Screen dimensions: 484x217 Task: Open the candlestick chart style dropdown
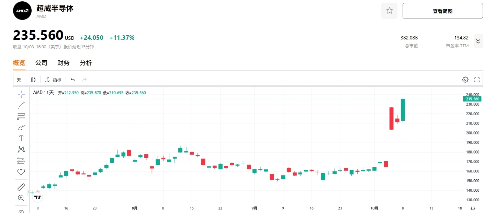pos(33,80)
